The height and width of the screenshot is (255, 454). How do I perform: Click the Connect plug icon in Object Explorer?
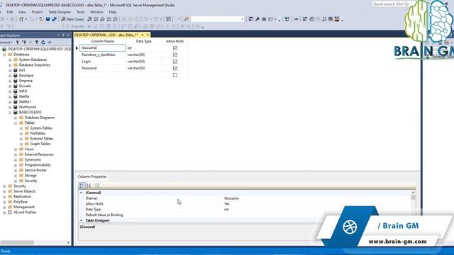click(17, 42)
